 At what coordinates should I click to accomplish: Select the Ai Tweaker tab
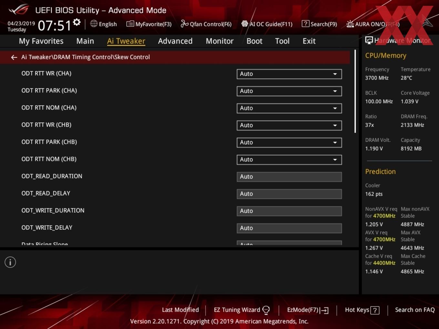[x=126, y=41]
